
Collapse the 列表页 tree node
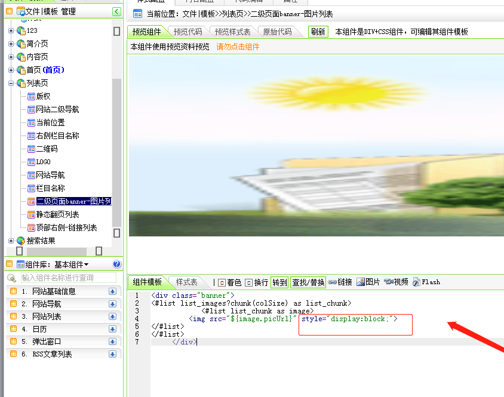tap(11, 84)
